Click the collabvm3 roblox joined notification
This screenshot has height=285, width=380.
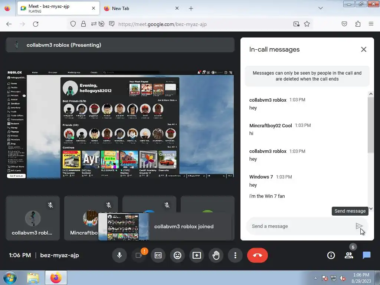[166, 226]
